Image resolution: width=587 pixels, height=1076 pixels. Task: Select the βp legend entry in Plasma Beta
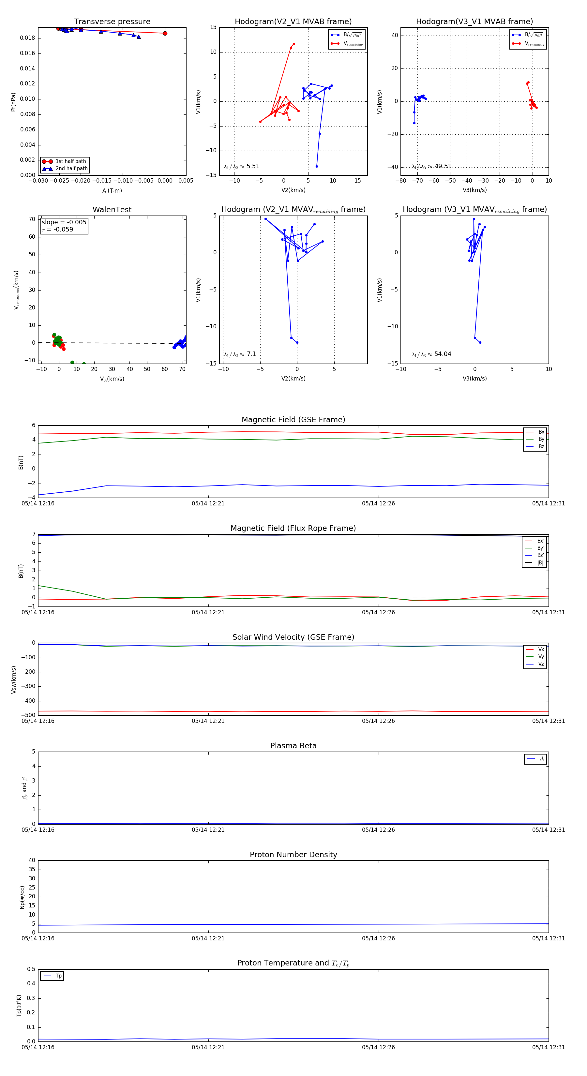click(535, 759)
